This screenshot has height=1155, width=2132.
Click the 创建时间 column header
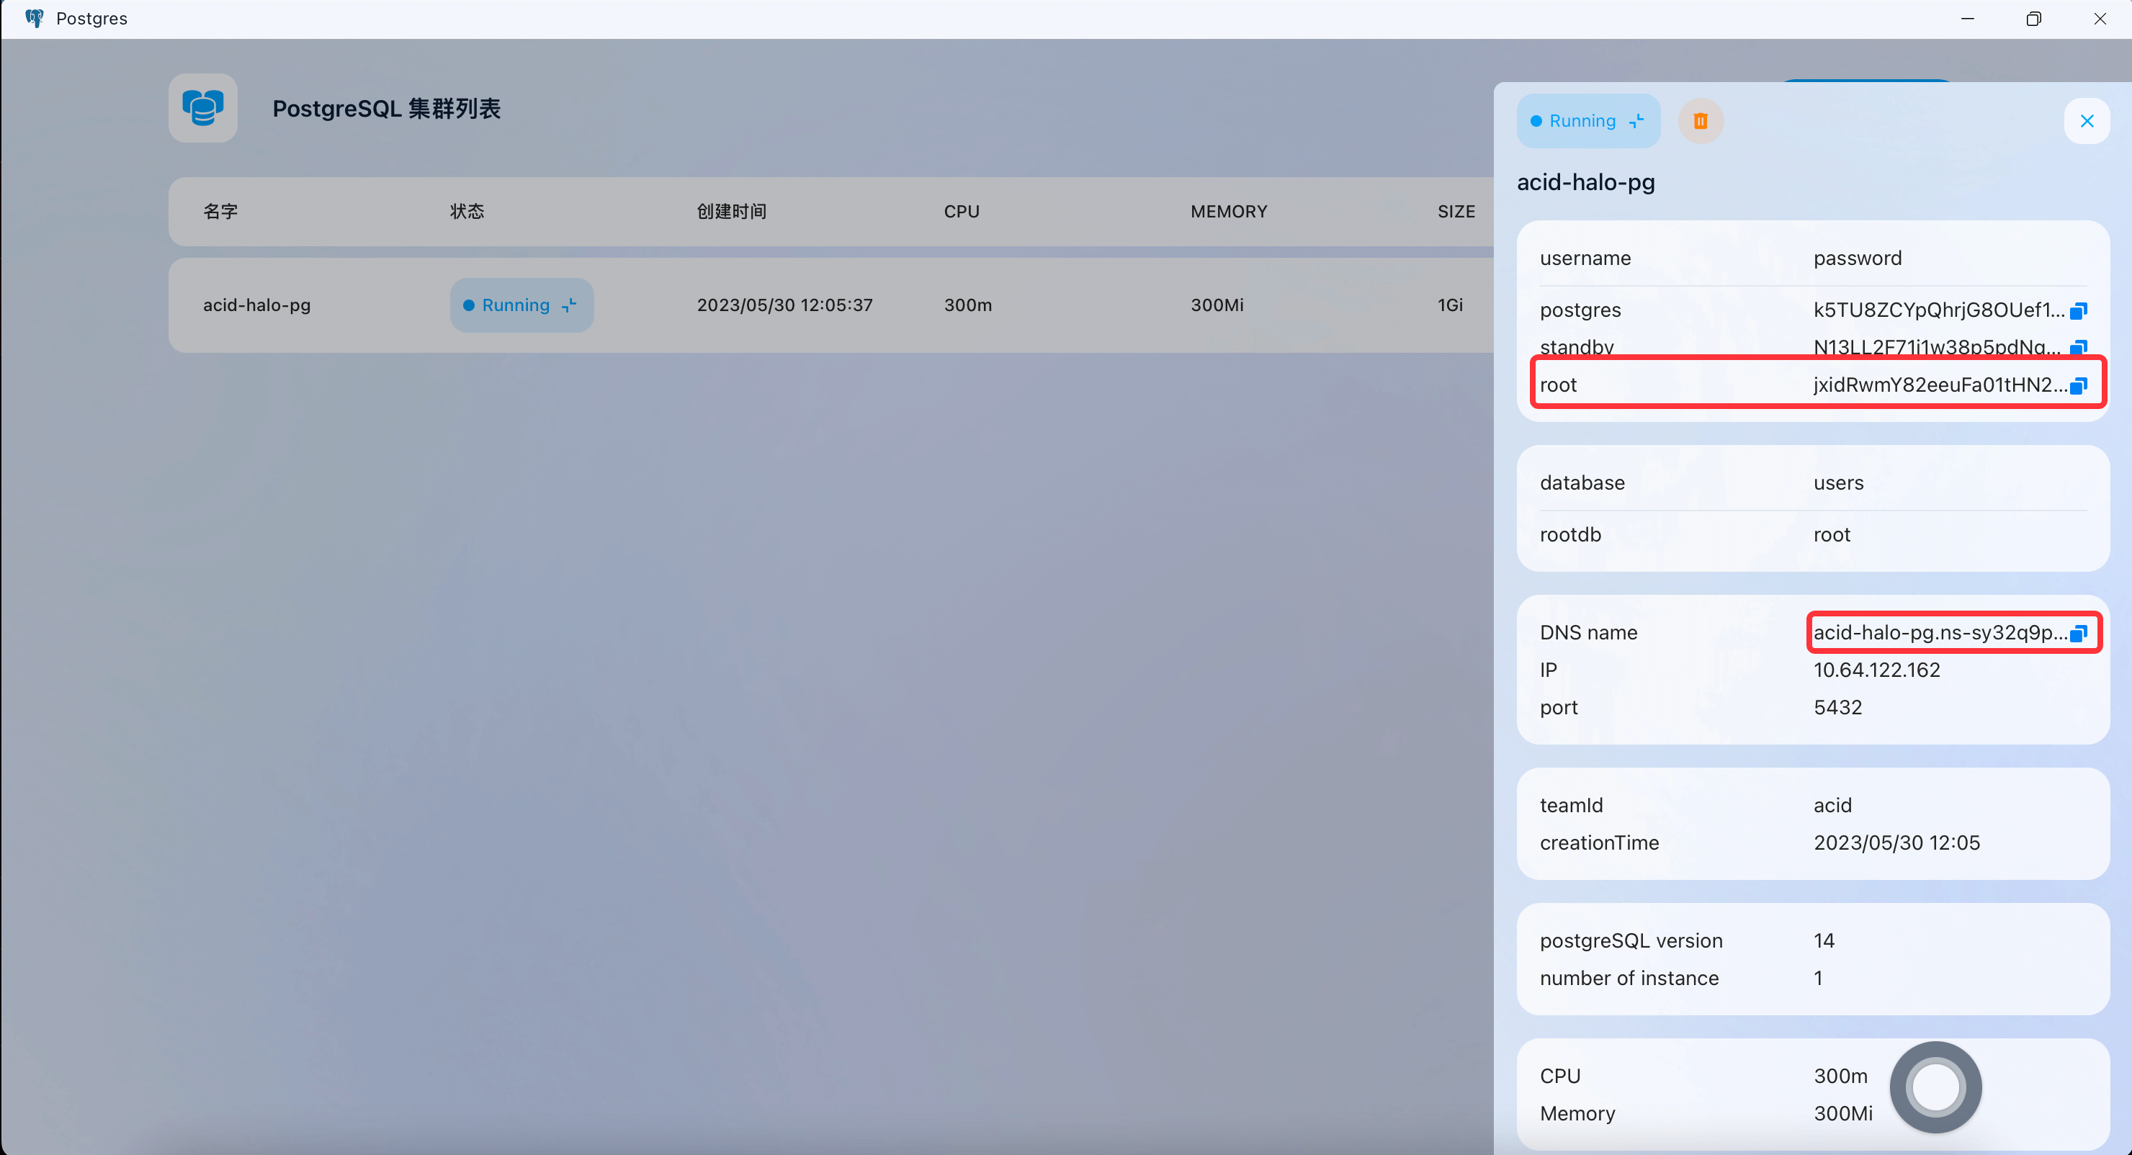tap(731, 212)
